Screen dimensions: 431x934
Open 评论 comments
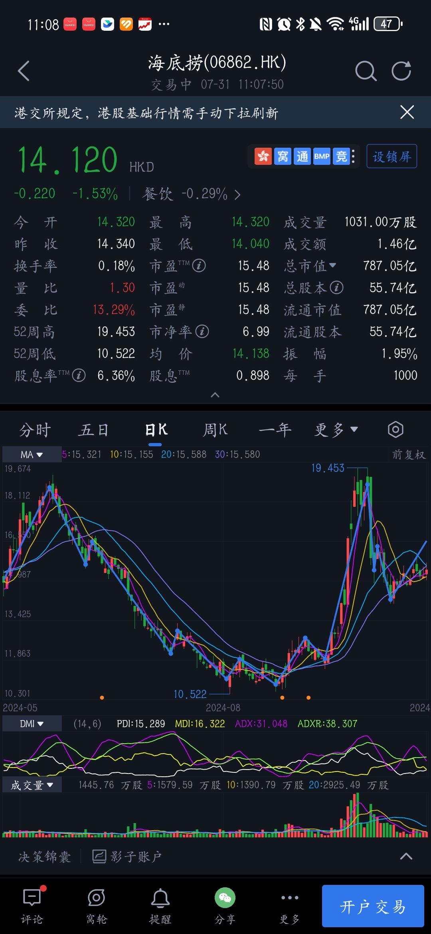click(x=32, y=906)
